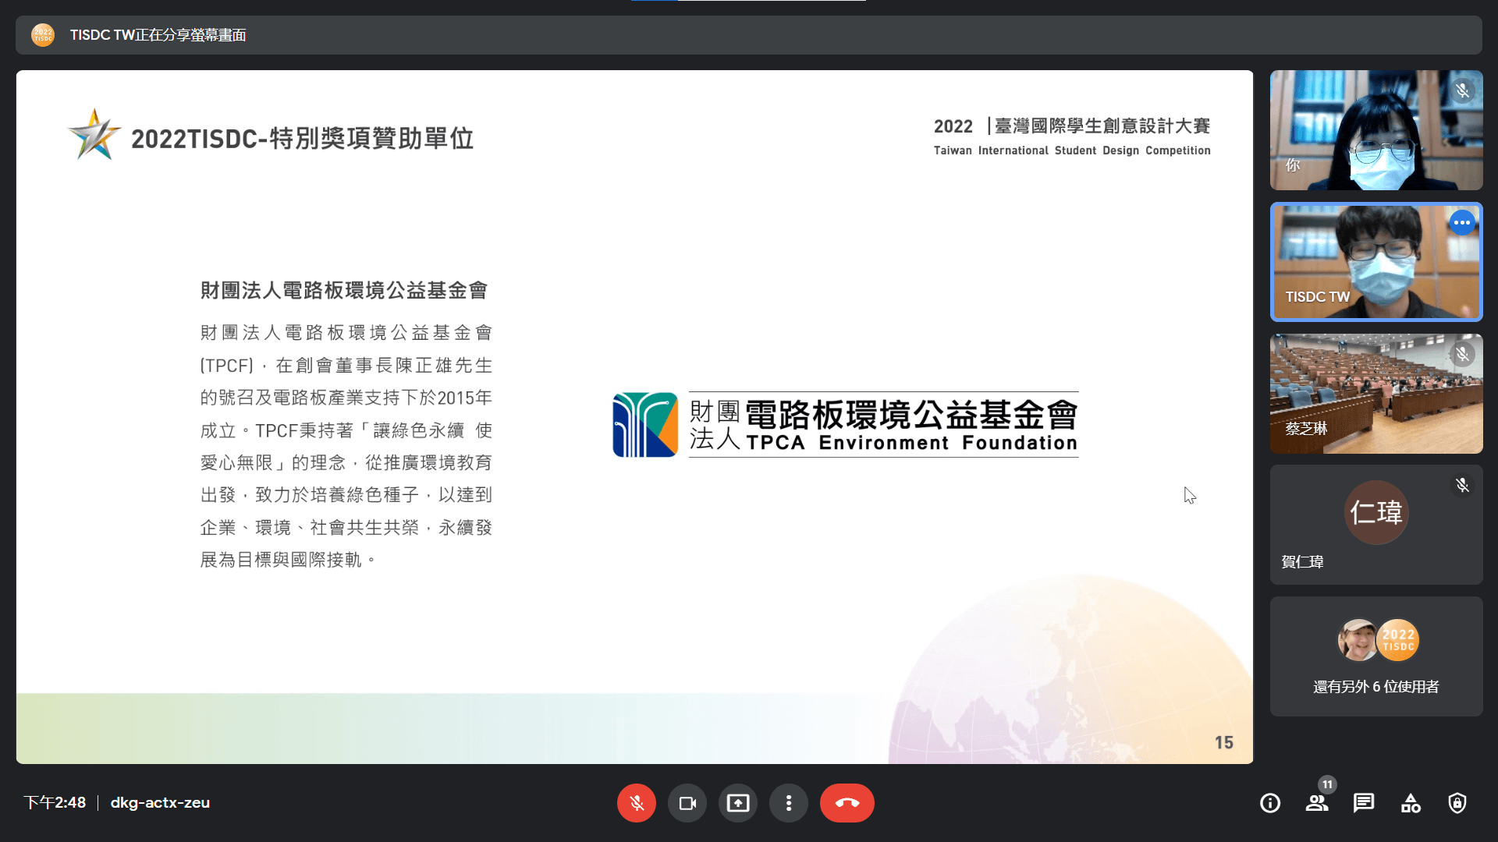Click muted mic icon on 蔡芝琳 tile
Image resolution: width=1498 pixels, height=842 pixels.
[1462, 354]
